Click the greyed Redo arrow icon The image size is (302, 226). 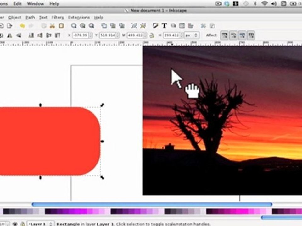tap(31, 26)
